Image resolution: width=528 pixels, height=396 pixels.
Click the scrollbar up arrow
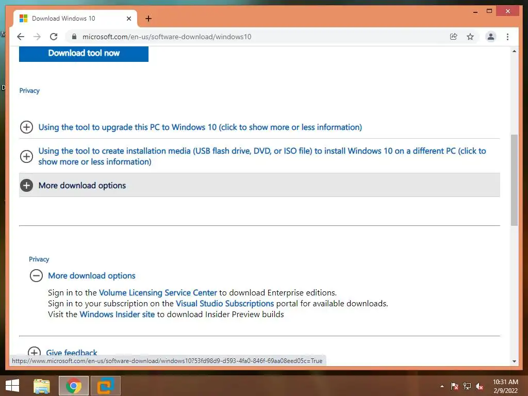514,51
